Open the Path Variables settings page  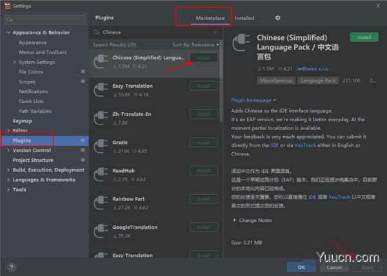click(x=35, y=111)
